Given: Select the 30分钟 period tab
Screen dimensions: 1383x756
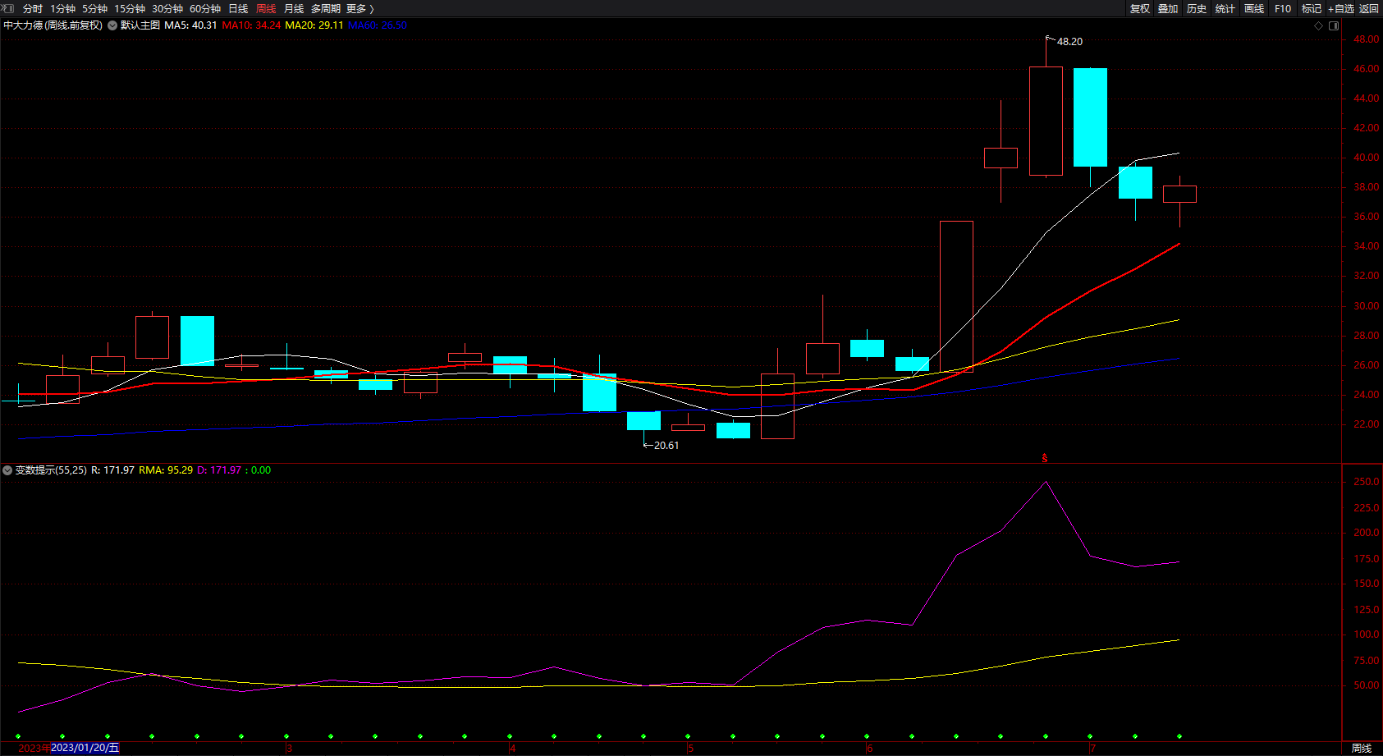Looking at the screenshot, I should click(167, 8).
